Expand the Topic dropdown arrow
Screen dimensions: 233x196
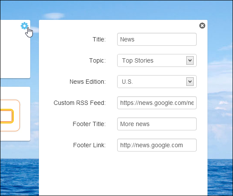tap(190, 60)
